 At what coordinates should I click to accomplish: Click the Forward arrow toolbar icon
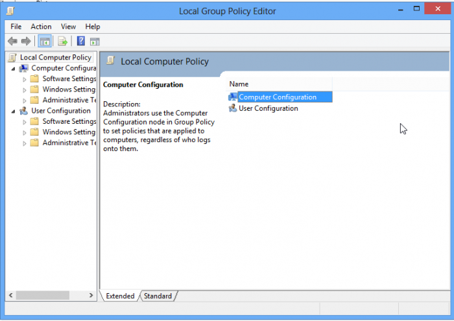click(26, 42)
